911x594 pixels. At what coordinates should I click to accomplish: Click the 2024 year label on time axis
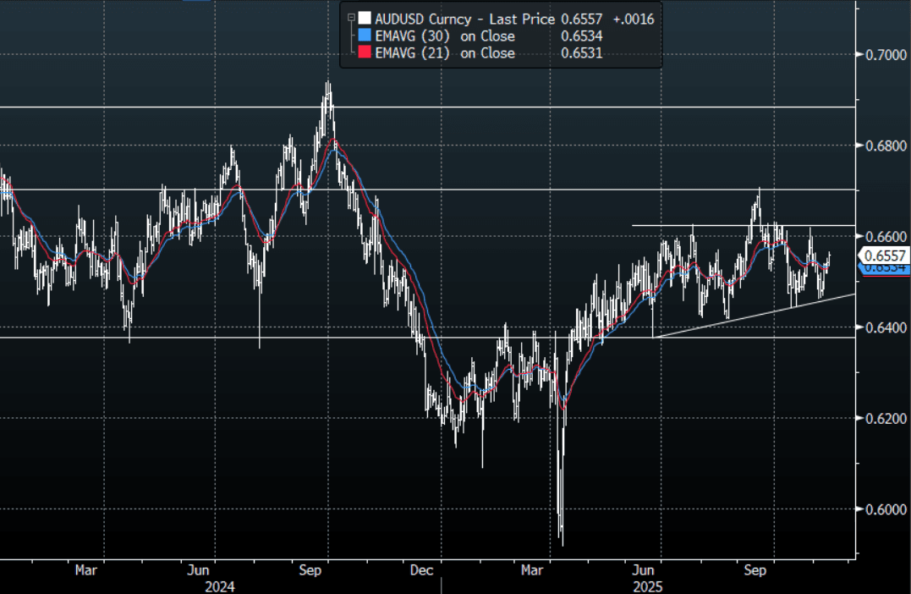tap(220, 586)
